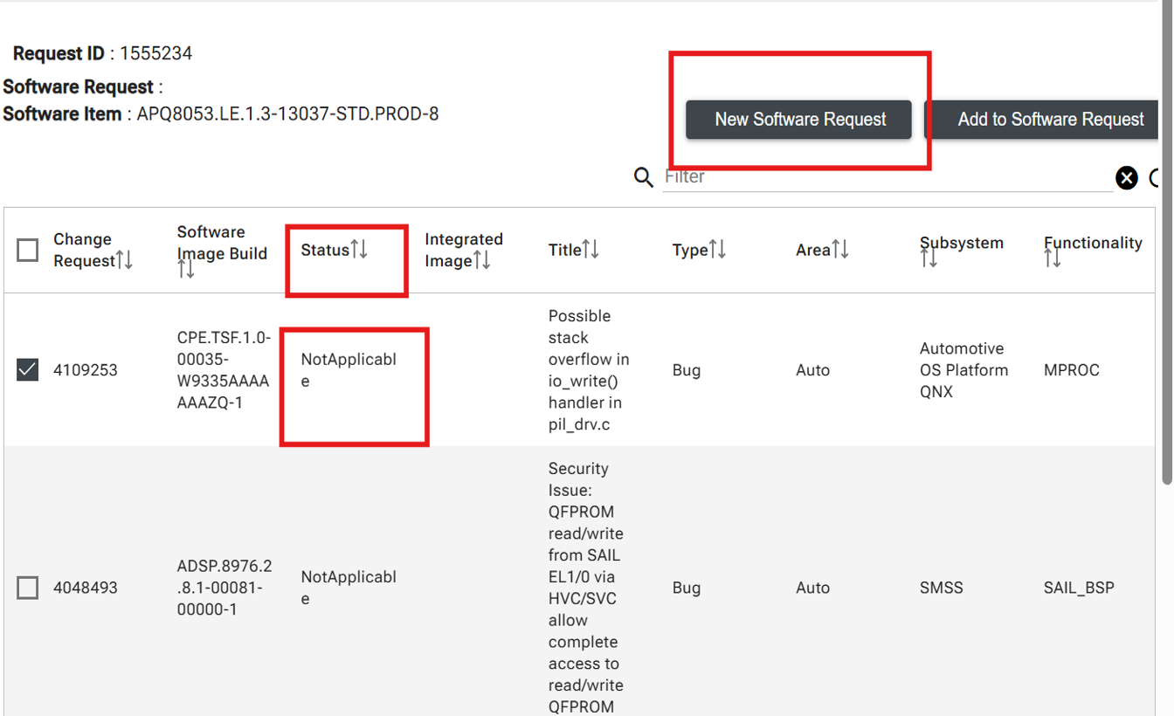
Task: Sort by Functionality column arrows
Action: point(1053,258)
